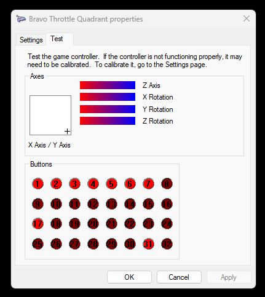The image size is (265, 297).
Task: Click button indicator 21
Action: coord(111,224)
